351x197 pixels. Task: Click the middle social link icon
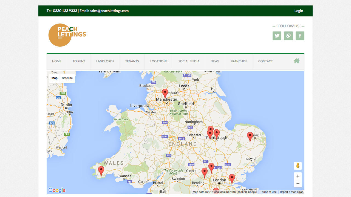[288, 36]
